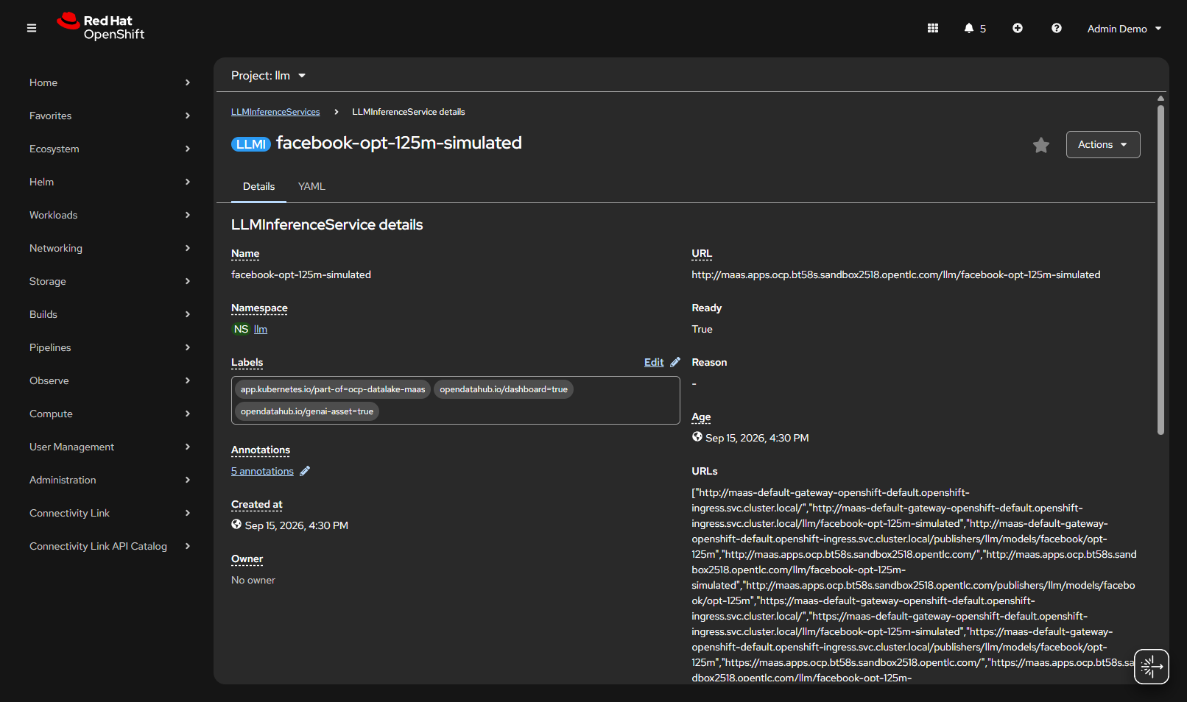Screen dimensions: 1187x702
Task: Expand the Favorites navigation section
Action: tap(110, 116)
